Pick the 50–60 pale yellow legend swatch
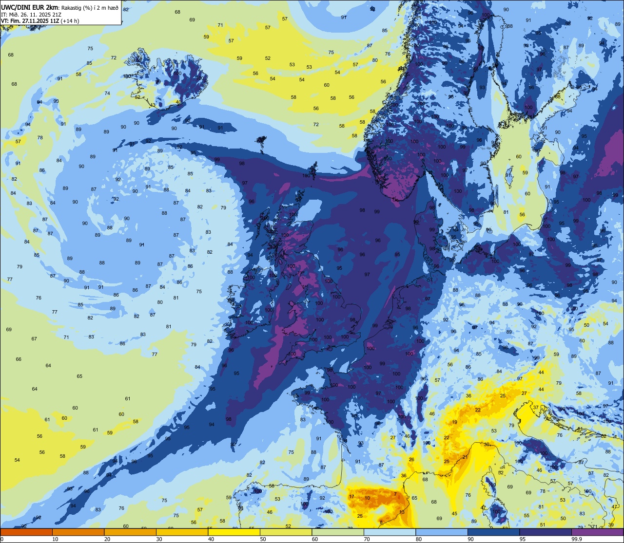The image size is (624, 543). point(286,532)
